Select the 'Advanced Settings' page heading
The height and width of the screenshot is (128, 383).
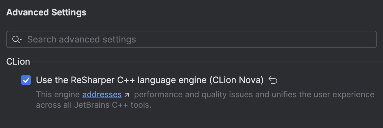(x=46, y=13)
